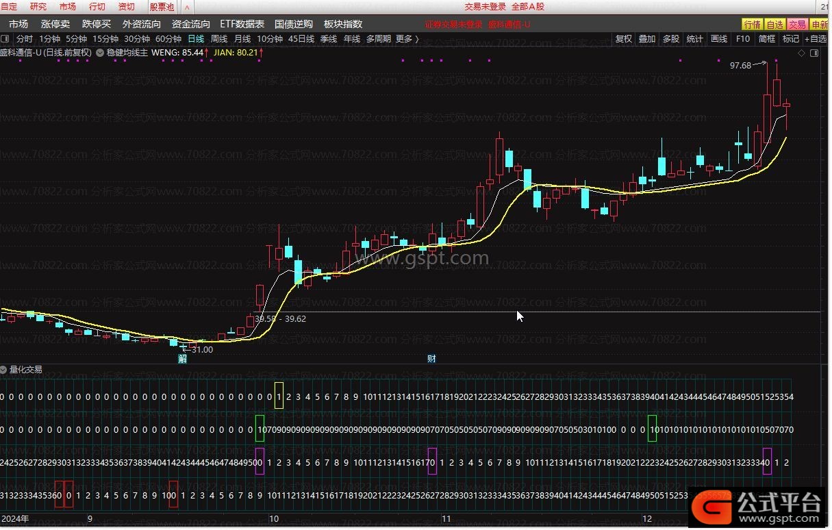The height and width of the screenshot is (530, 832).
Task: Click the 财 event marker under the chart
Action: (x=431, y=359)
